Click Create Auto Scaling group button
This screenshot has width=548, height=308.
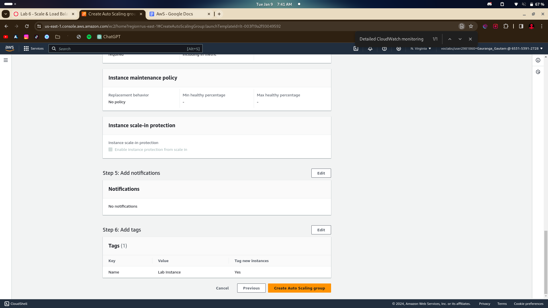[x=299, y=288]
